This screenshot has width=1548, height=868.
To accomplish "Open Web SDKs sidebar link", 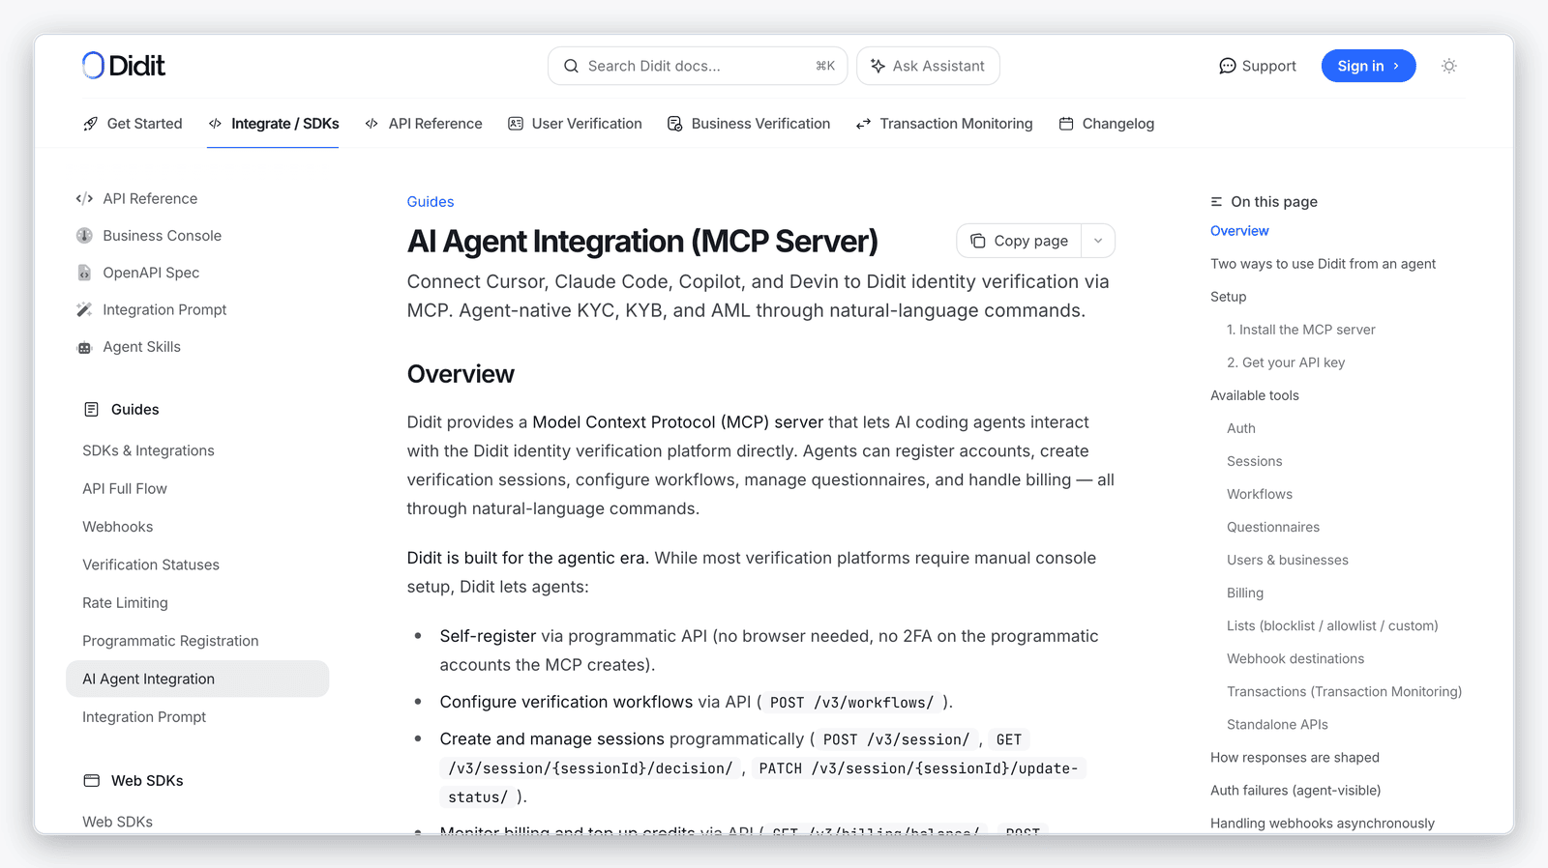I will pyautogui.click(x=117, y=822).
